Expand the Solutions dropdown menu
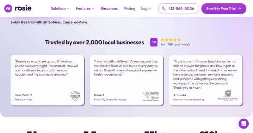 click(x=60, y=9)
